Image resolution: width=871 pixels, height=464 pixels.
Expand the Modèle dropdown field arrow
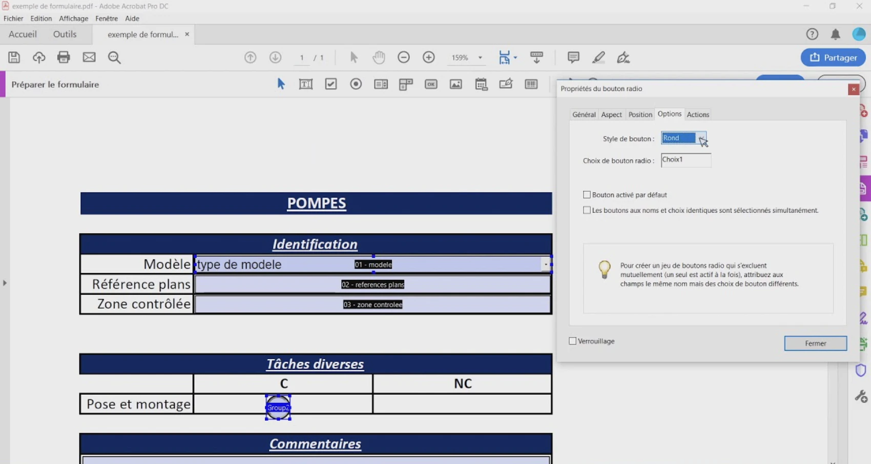click(x=546, y=265)
